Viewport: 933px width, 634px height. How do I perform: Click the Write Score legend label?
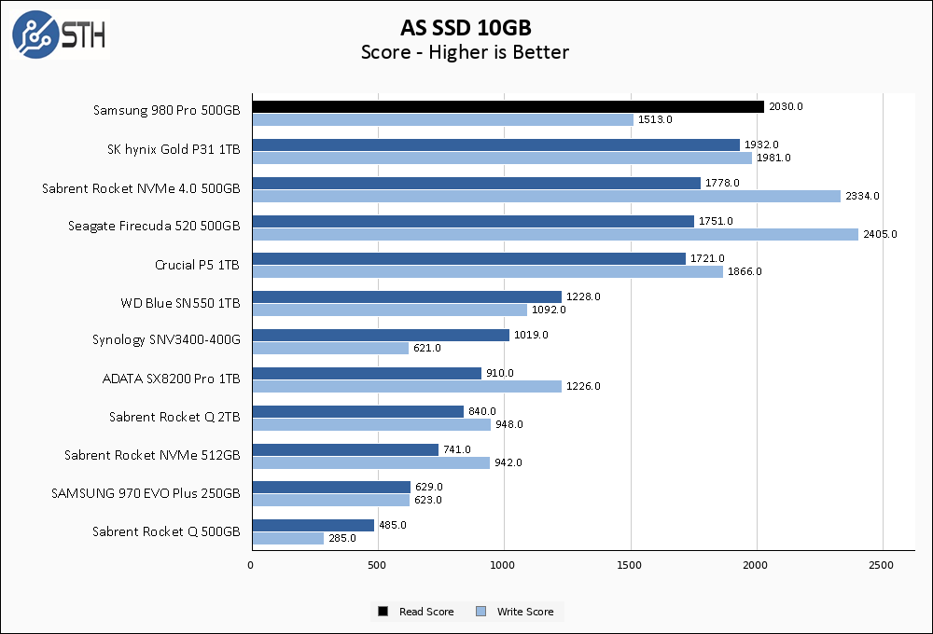(x=525, y=612)
